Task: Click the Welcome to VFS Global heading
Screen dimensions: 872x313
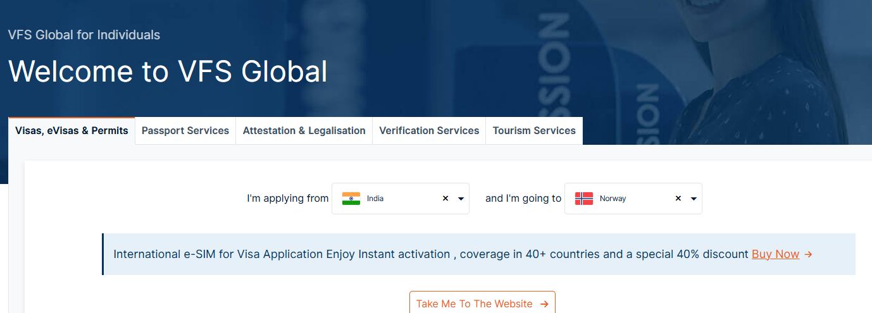Action: click(x=168, y=72)
